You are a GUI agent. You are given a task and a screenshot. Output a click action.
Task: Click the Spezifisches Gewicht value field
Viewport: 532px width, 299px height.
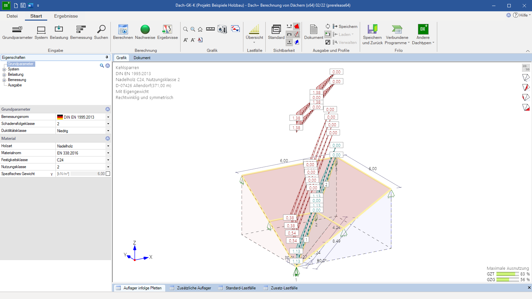(x=88, y=174)
